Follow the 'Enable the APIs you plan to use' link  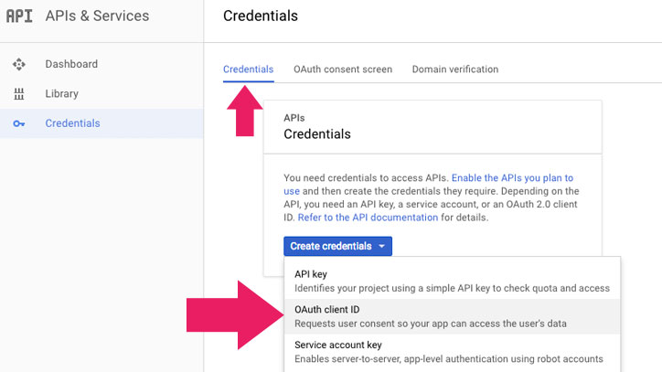[512, 177]
